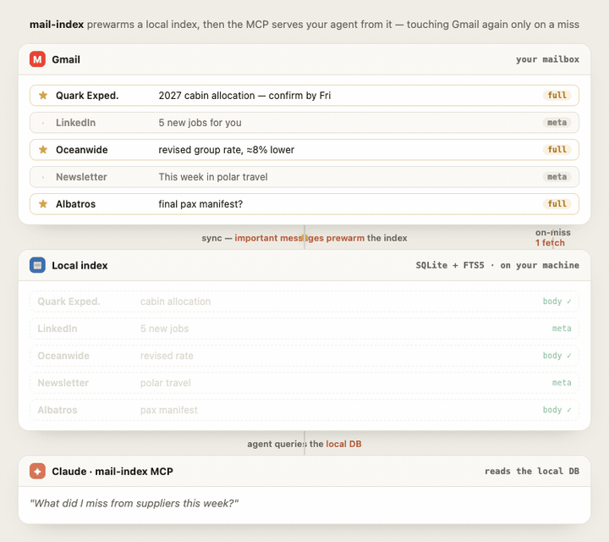Screen dimensions: 609x542
Task: Click the star on the Quark Exped. row
Action: click(x=43, y=95)
